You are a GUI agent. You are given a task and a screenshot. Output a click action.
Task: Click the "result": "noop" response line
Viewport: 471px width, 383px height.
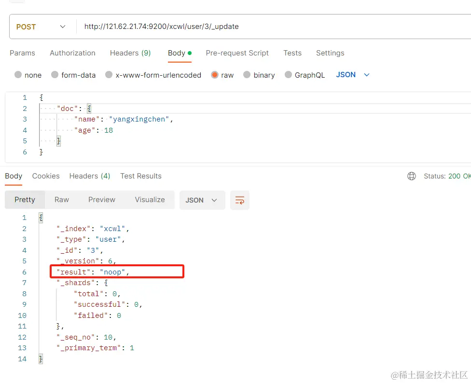tap(93, 272)
